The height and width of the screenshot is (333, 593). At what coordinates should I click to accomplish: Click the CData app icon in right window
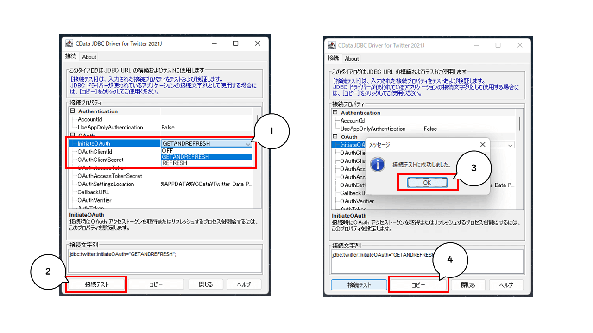pos(332,45)
